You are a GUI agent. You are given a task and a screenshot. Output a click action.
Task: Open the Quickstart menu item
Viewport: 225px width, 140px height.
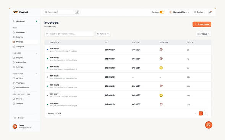[x=25, y=21]
